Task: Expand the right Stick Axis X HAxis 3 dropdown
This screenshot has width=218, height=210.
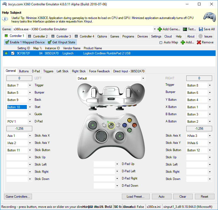Action: coord(210,136)
